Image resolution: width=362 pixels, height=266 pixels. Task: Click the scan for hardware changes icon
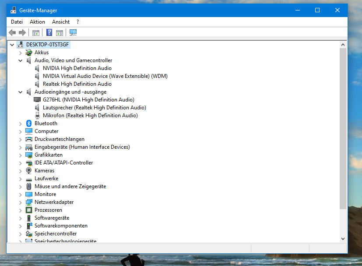73,32
